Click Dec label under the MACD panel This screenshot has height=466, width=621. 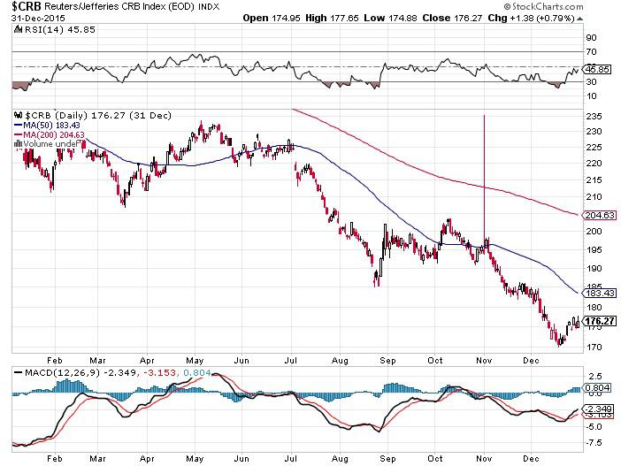coord(531,458)
